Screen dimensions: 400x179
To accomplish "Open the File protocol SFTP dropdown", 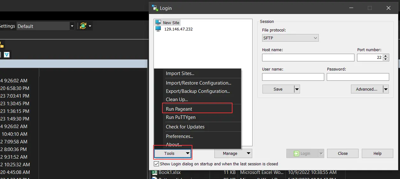I will 290,38.
